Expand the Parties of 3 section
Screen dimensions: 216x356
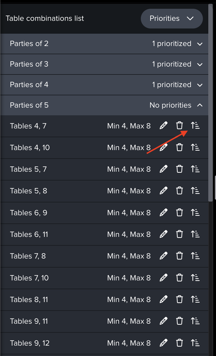pos(200,64)
